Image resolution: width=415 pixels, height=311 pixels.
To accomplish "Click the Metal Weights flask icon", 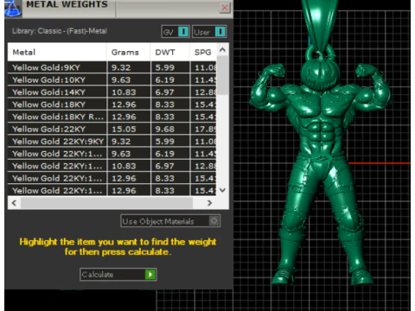I will point(13,8).
